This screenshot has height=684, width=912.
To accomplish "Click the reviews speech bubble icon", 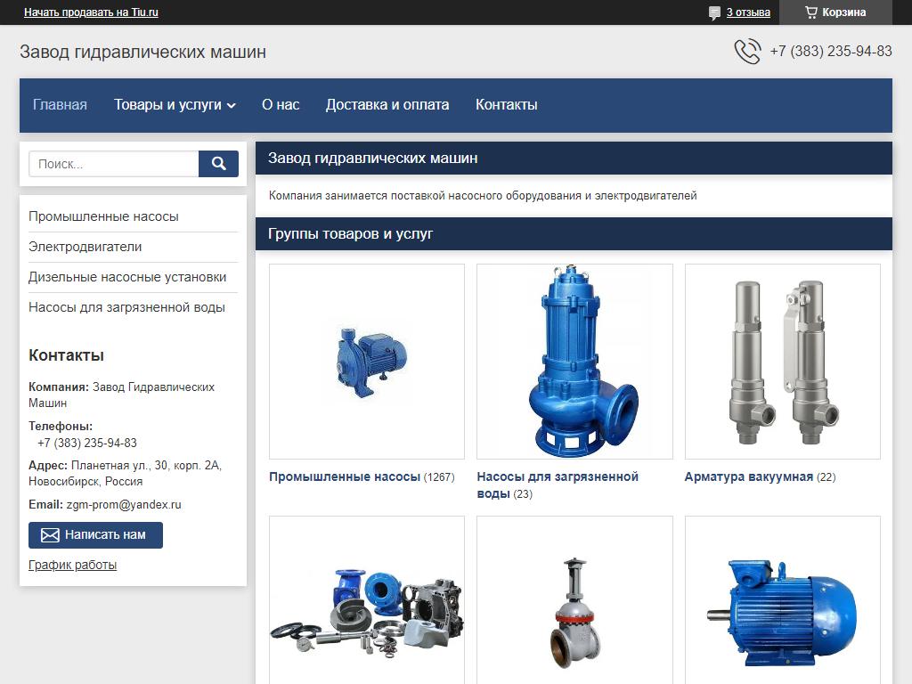I will click(714, 12).
